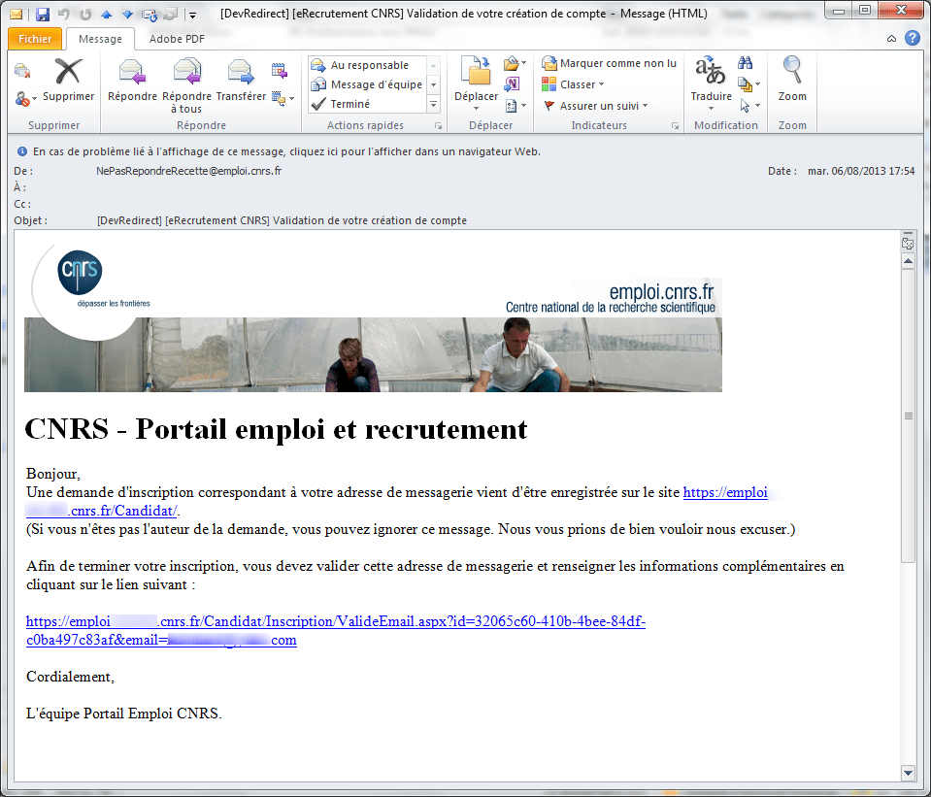Reply with a meeting request icon
The image size is (931, 797).
pos(279,70)
